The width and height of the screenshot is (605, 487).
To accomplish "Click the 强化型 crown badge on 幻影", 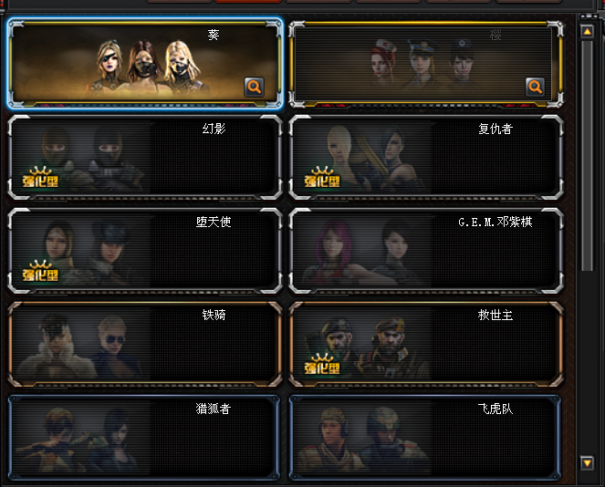I will click(x=40, y=177).
